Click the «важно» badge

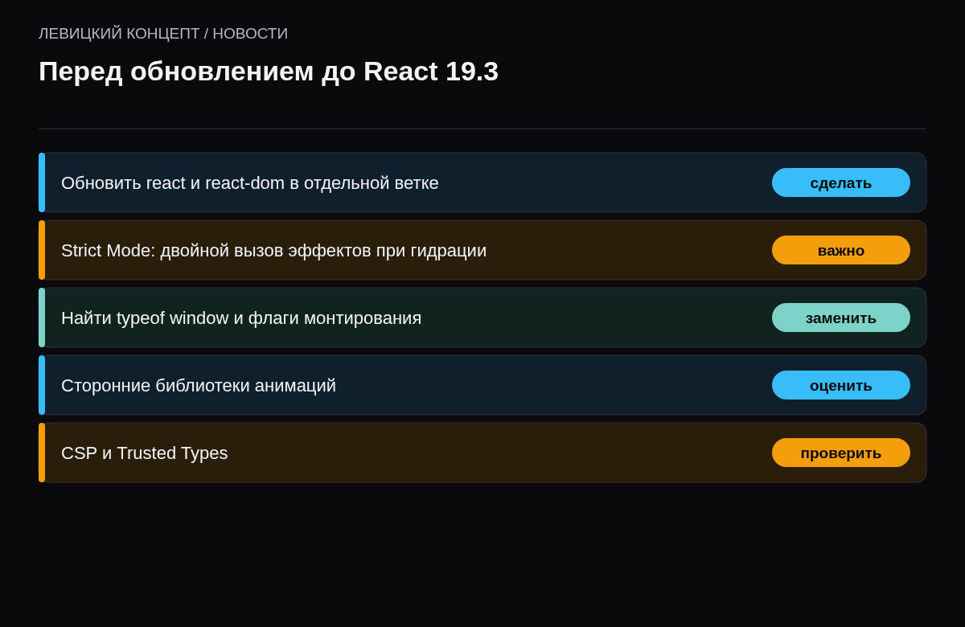tap(841, 250)
